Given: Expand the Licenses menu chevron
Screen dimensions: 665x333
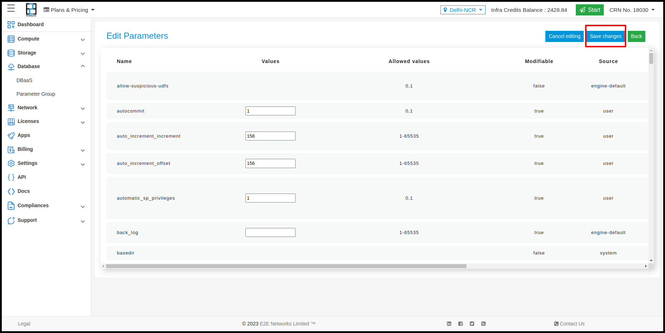Looking at the screenshot, I should click(83, 123).
